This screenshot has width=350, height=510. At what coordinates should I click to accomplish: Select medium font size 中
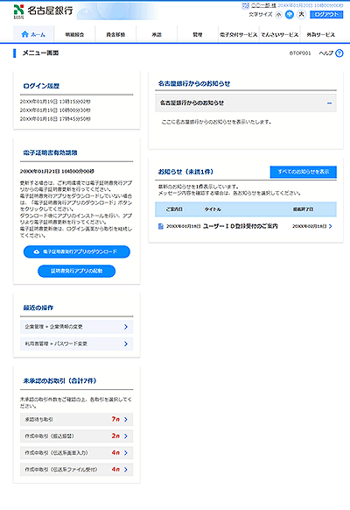pyautogui.click(x=290, y=15)
